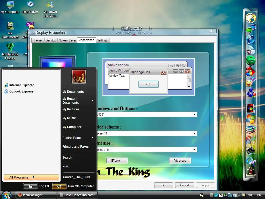Click the 10:55 PM taskbar clock
The width and height of the screenshot is (265, 199).
[255, 195]
